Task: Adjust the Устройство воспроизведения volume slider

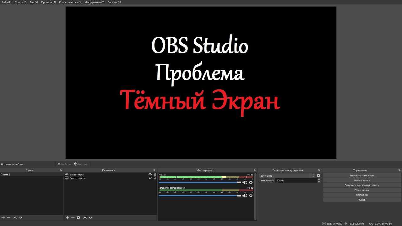Action: click(200, 196)
